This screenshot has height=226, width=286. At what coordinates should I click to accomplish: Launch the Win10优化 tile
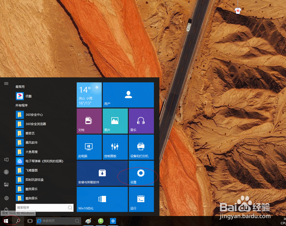tap(102, 199)
